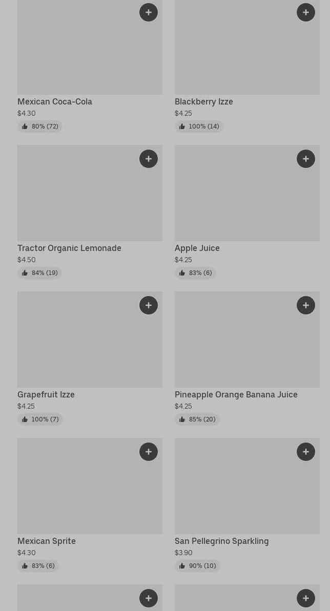
Task: Add Blackberry Izze to cart
Action: click(x=306, y=12)
